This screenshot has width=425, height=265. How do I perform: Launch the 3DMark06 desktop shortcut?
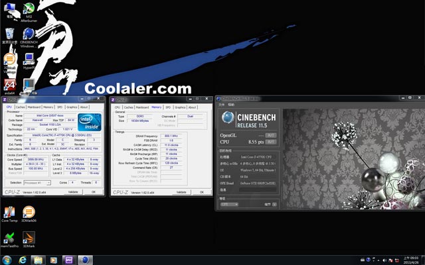[29, 214]
